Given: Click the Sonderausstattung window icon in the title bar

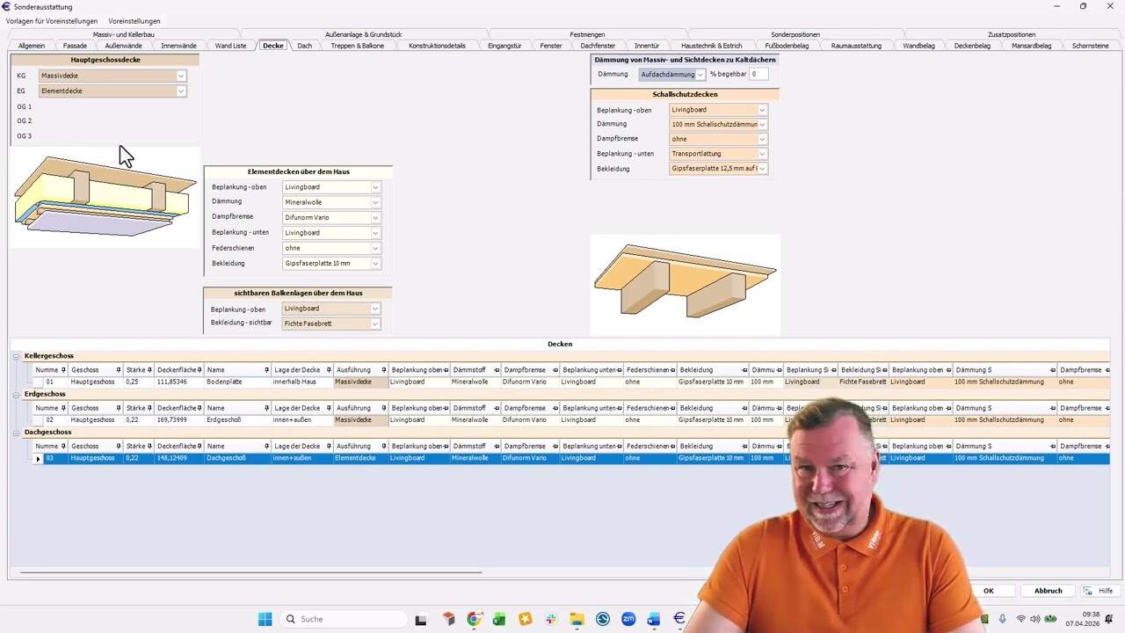Looking at the screenshot, I should pyautogui.click(x=7, y=7).
